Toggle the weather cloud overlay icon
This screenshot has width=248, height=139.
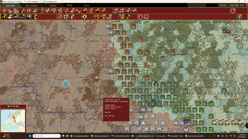click(x=90, y=11)
